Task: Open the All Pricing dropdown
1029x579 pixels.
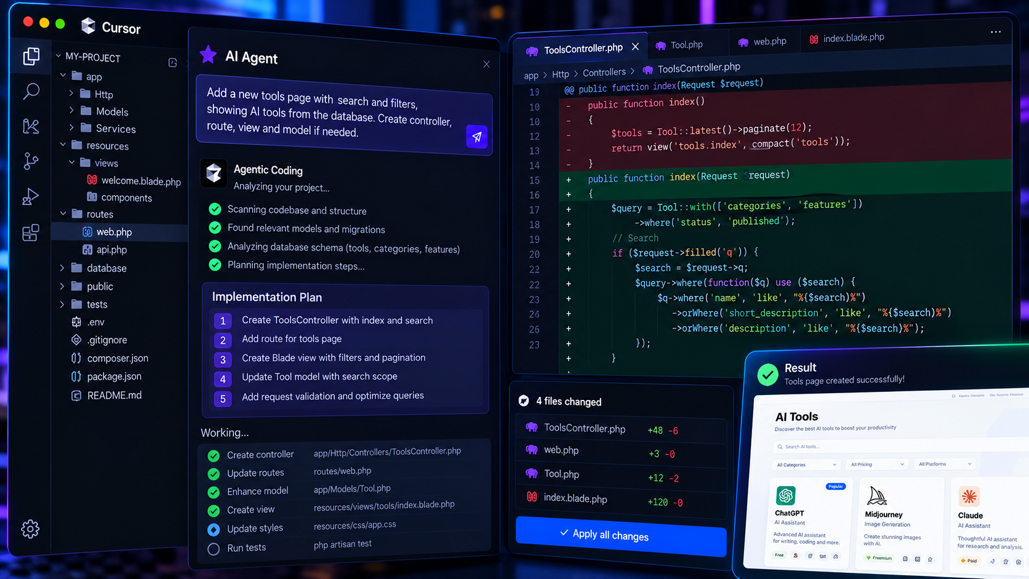Action: click(878, 464)
